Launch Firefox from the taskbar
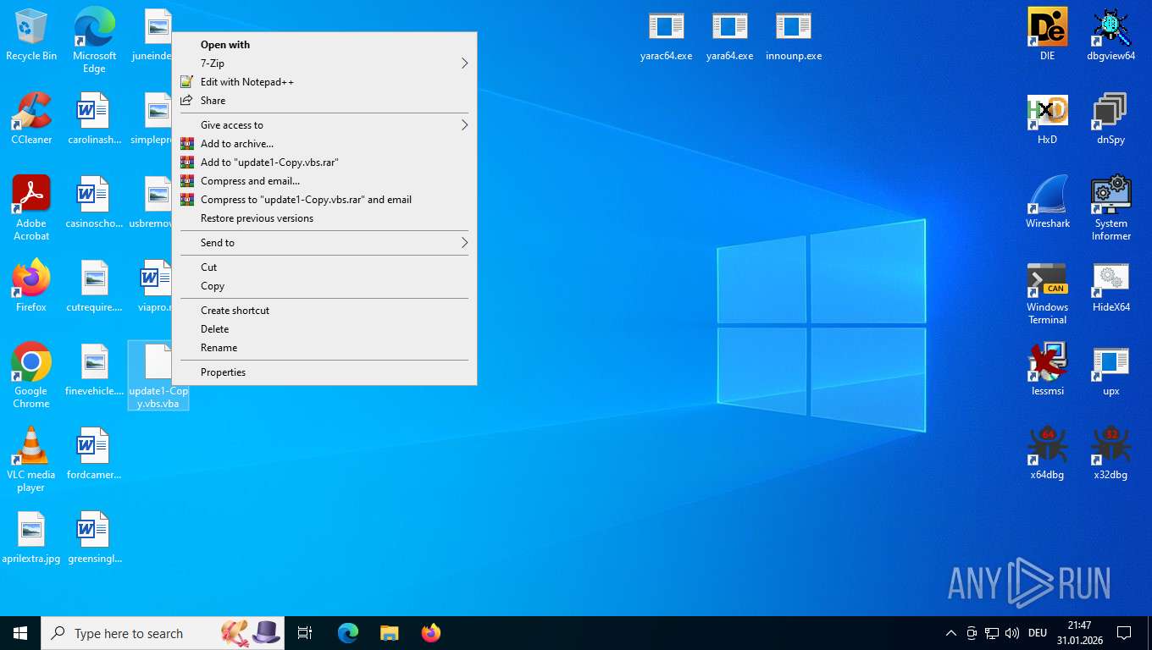The image size is (1152, 650). [431, 633]
